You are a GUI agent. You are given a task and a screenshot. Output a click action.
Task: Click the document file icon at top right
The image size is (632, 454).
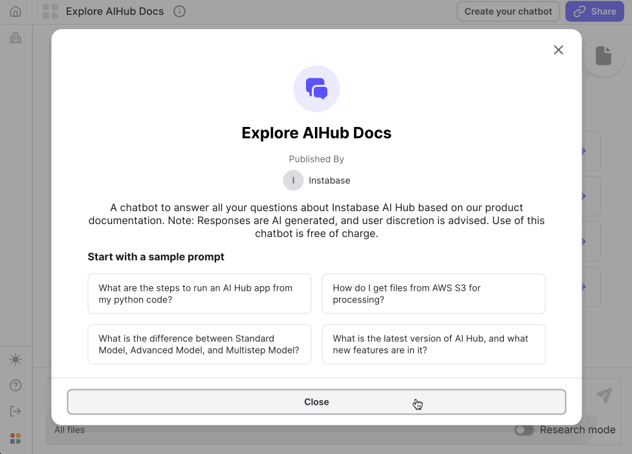[x=604, y=56]
